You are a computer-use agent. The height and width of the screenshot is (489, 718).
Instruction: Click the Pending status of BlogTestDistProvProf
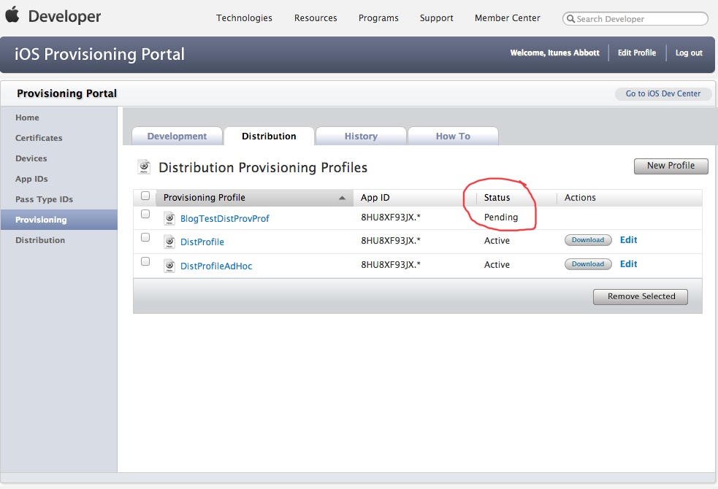coord(501,217)
